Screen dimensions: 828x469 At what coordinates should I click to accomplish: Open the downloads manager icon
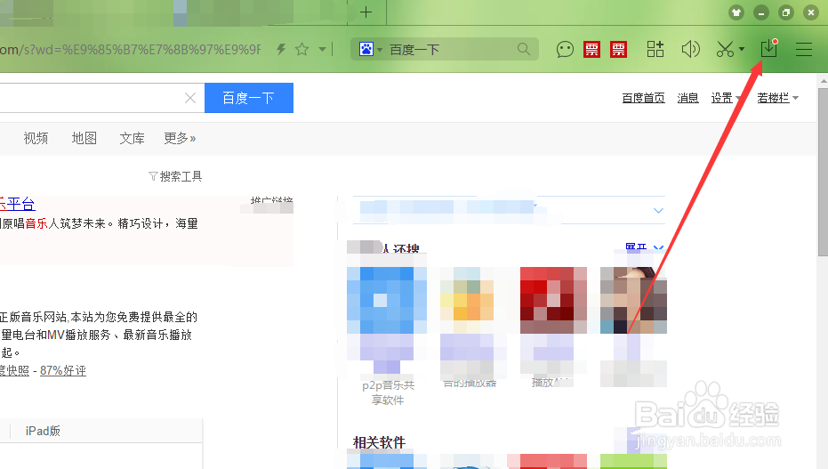click(x=768, y=49)
